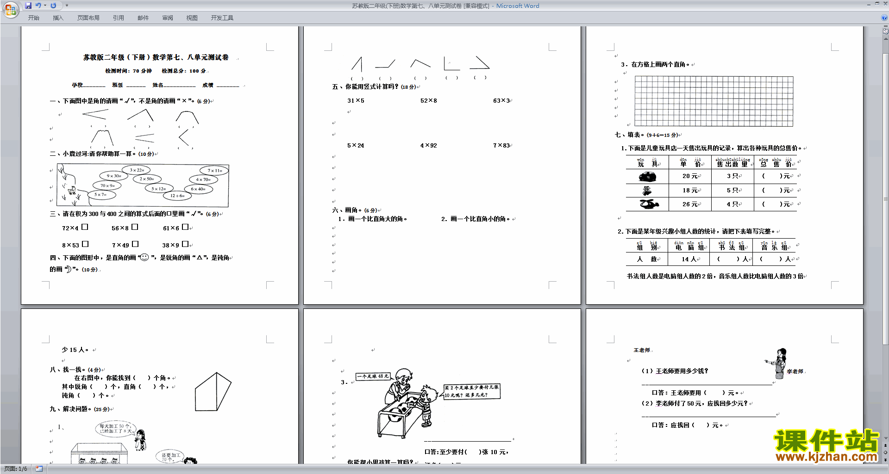Switch to the 页面布局 tab
The width and height of the screenshot is (889, 474).
[88, 18]
